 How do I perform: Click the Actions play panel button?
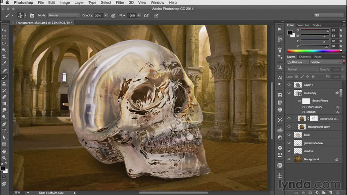[x=280, y=29]
